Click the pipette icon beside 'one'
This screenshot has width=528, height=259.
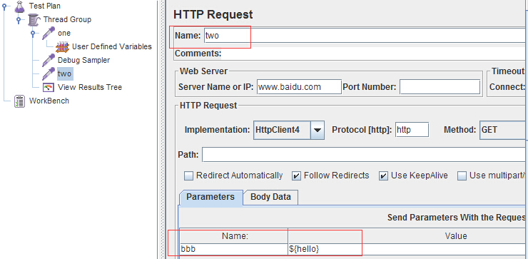(49, 34)
